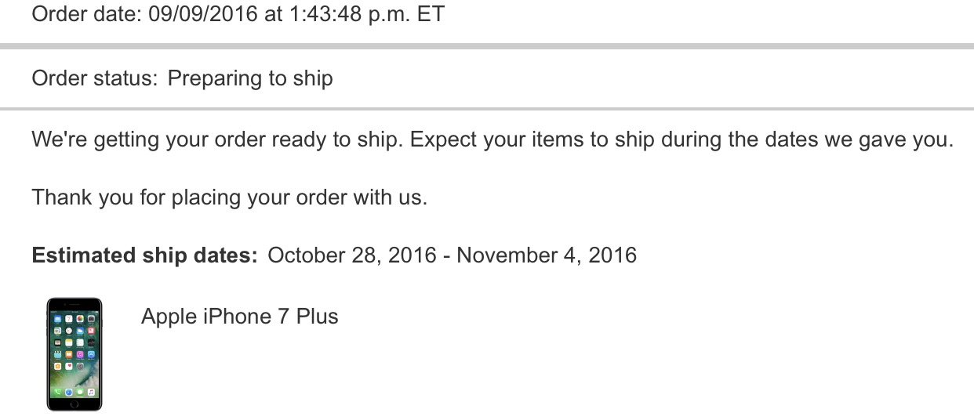Click the 'Thank you for placing your order' line
Image resolution: width=974 pixels, height=420 pixels.
[x=230, y=197]
